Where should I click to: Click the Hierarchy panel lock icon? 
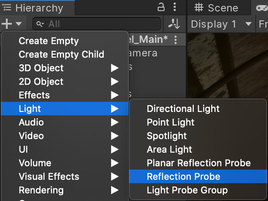pyautogui.click(x=161, y=7)
